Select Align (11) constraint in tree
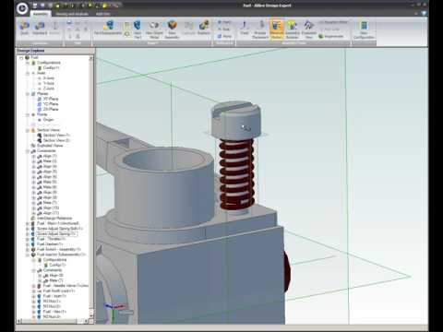The height and width of the screenshot is (332, 443). pyautogui.click(x=51, y=213)
